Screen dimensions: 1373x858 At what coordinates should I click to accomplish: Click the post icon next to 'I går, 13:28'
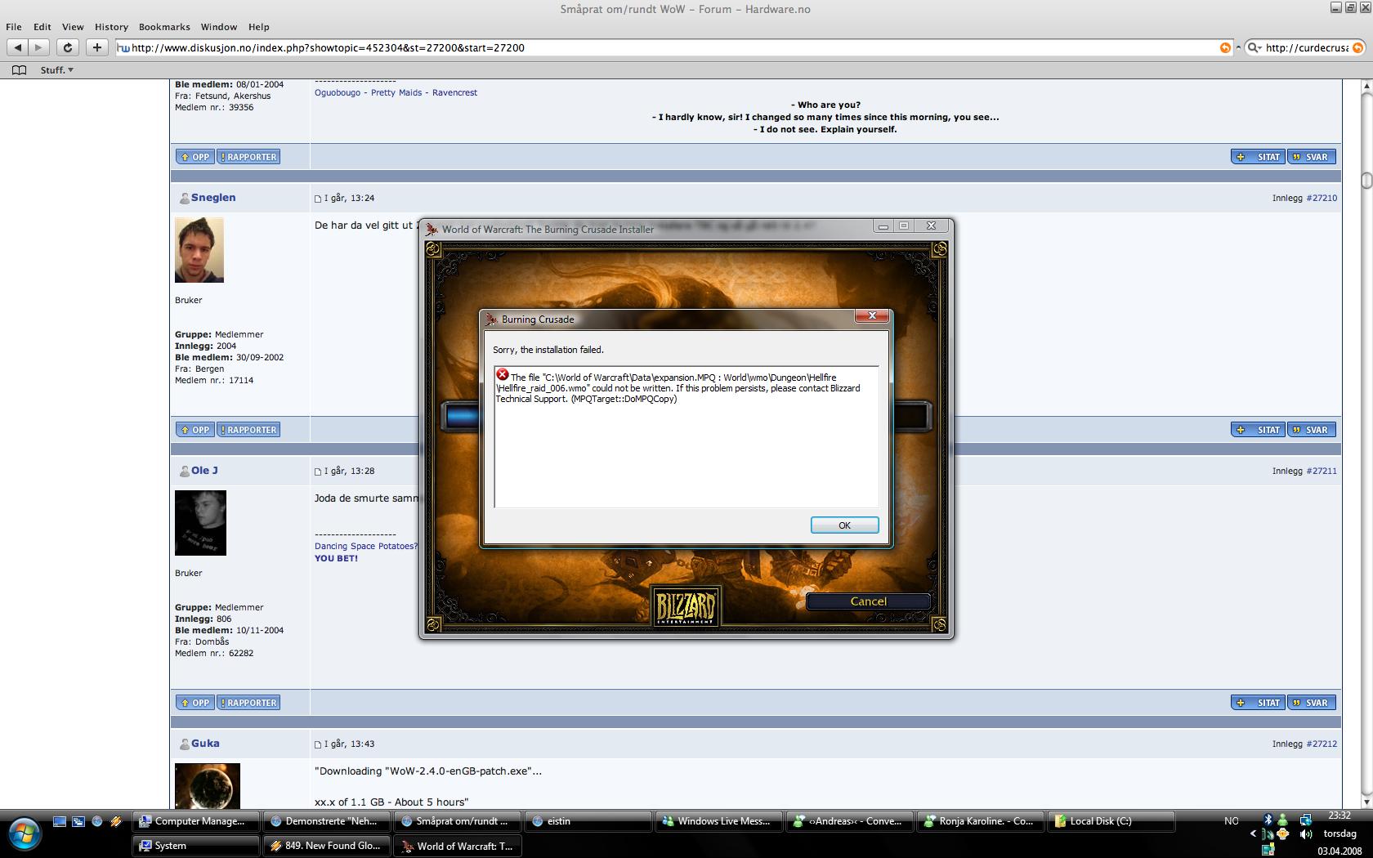click(x=318, y=471)
